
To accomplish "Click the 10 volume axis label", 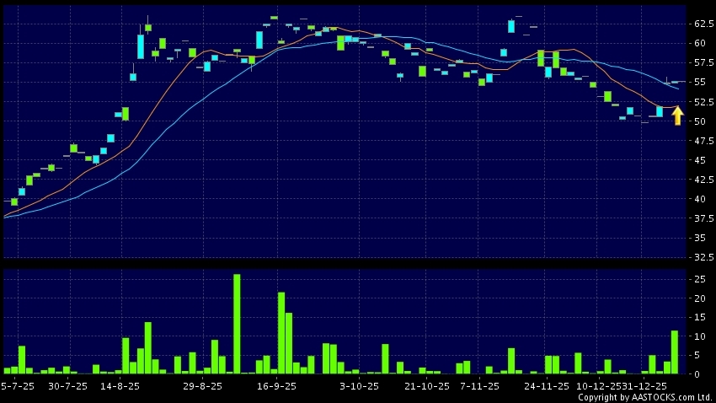I will 699,336.
